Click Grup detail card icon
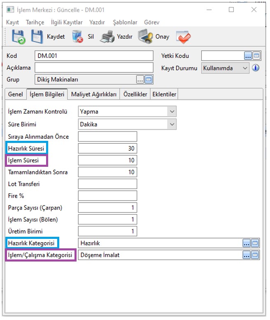Viewport: 270px width, 320px height. [149, 79]
